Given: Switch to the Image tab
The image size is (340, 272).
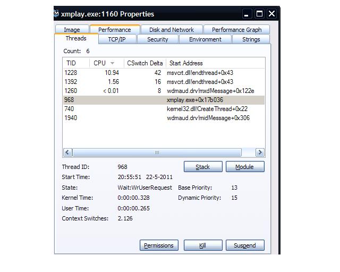Looking at the screenshot, I should 72,30.
